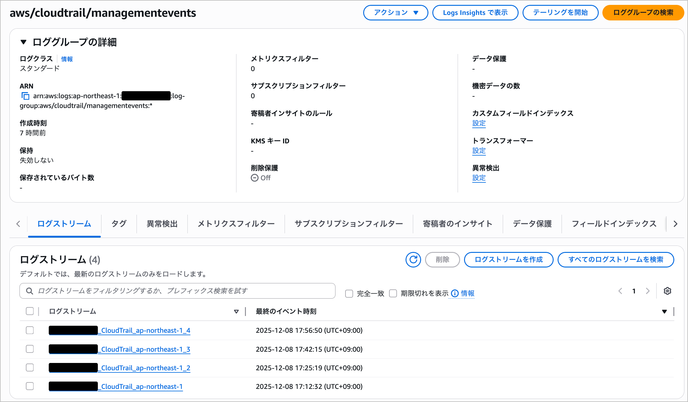
Task: Sort by 最終のイベント時刻 column arrow
Action: pos(664,311)
